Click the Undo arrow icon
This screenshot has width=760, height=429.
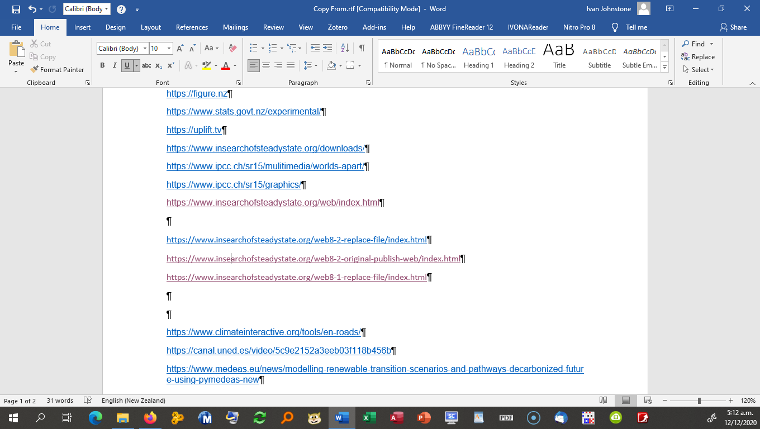(x=32, y=9)
